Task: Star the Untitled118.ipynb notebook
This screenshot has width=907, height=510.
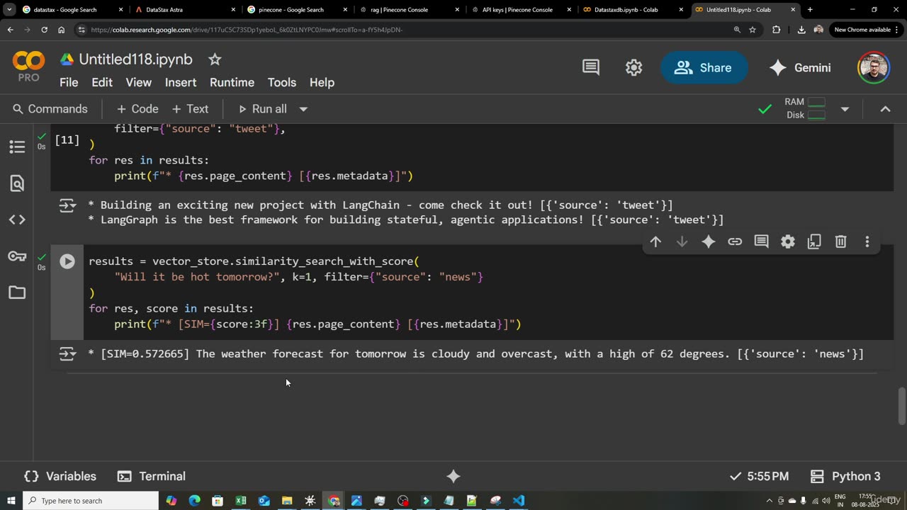Action: [215, 59]
